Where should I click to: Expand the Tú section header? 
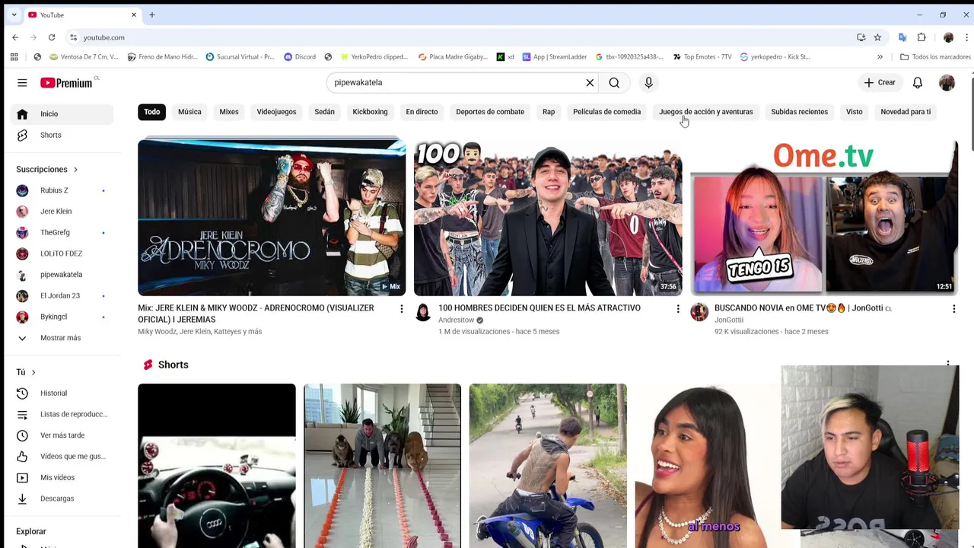(26, 372)
